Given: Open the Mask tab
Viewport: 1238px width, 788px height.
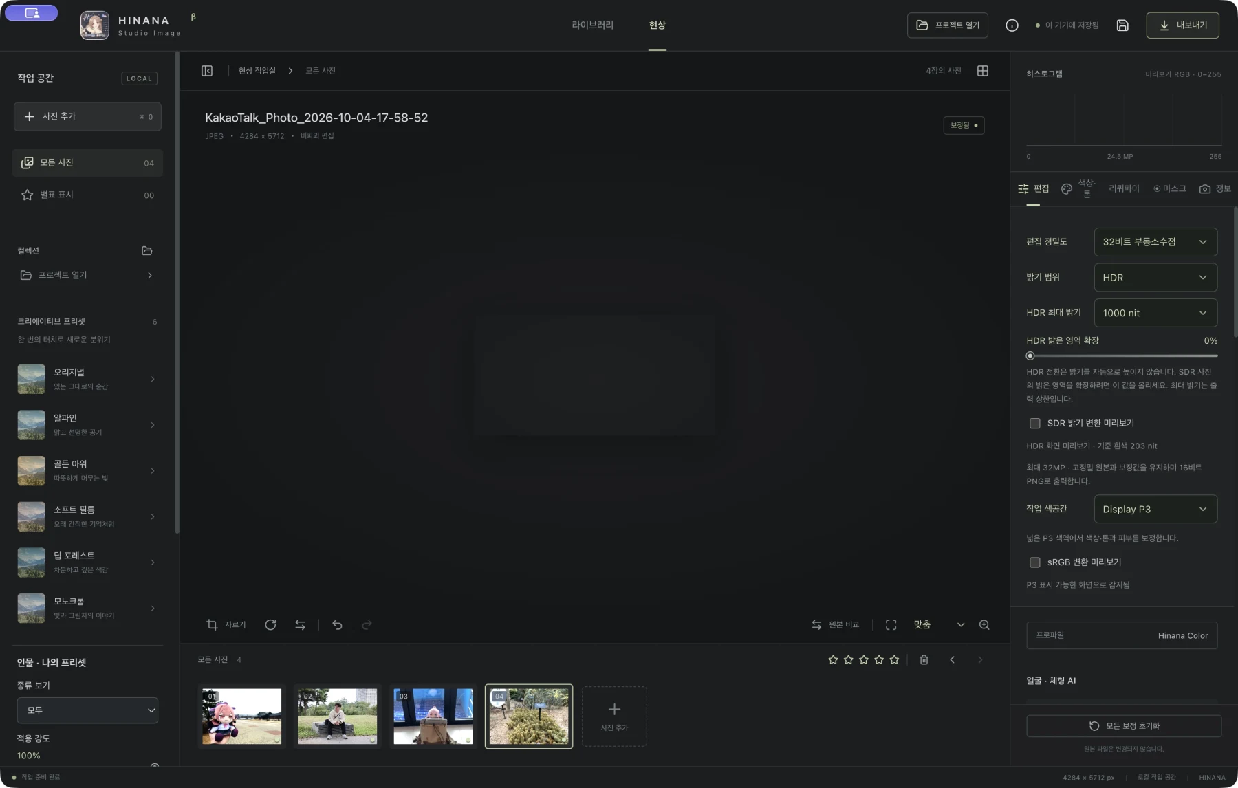Looking at the screenshot, I should click(x=1170, y=188).
